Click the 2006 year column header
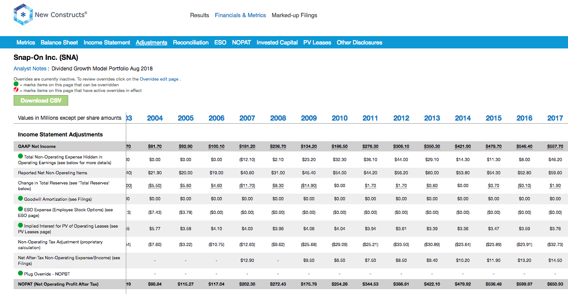The image size is (568, 294). tap(216, 118)
